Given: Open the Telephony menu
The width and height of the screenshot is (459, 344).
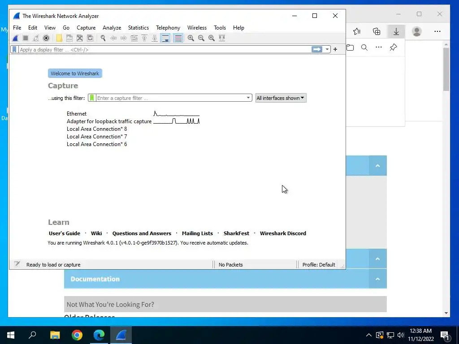Looking at the screenshot, I should tap(168, 27).
